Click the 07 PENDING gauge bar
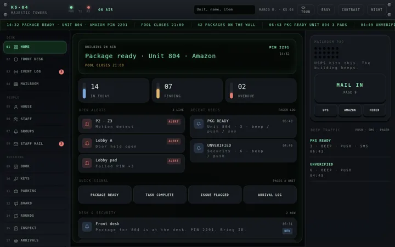The image size is (395, 247). 158,91
